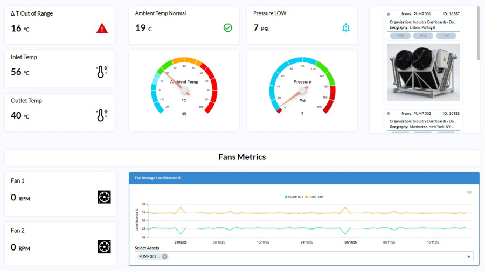Click the red warning triangle icon

tap(102, 29)
